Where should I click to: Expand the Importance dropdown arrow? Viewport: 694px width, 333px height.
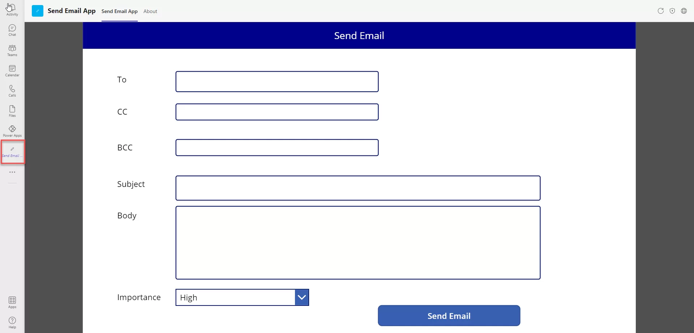pos(302,298)
